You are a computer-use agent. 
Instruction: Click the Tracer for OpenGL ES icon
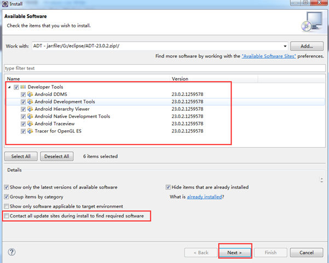coord(30,131)
